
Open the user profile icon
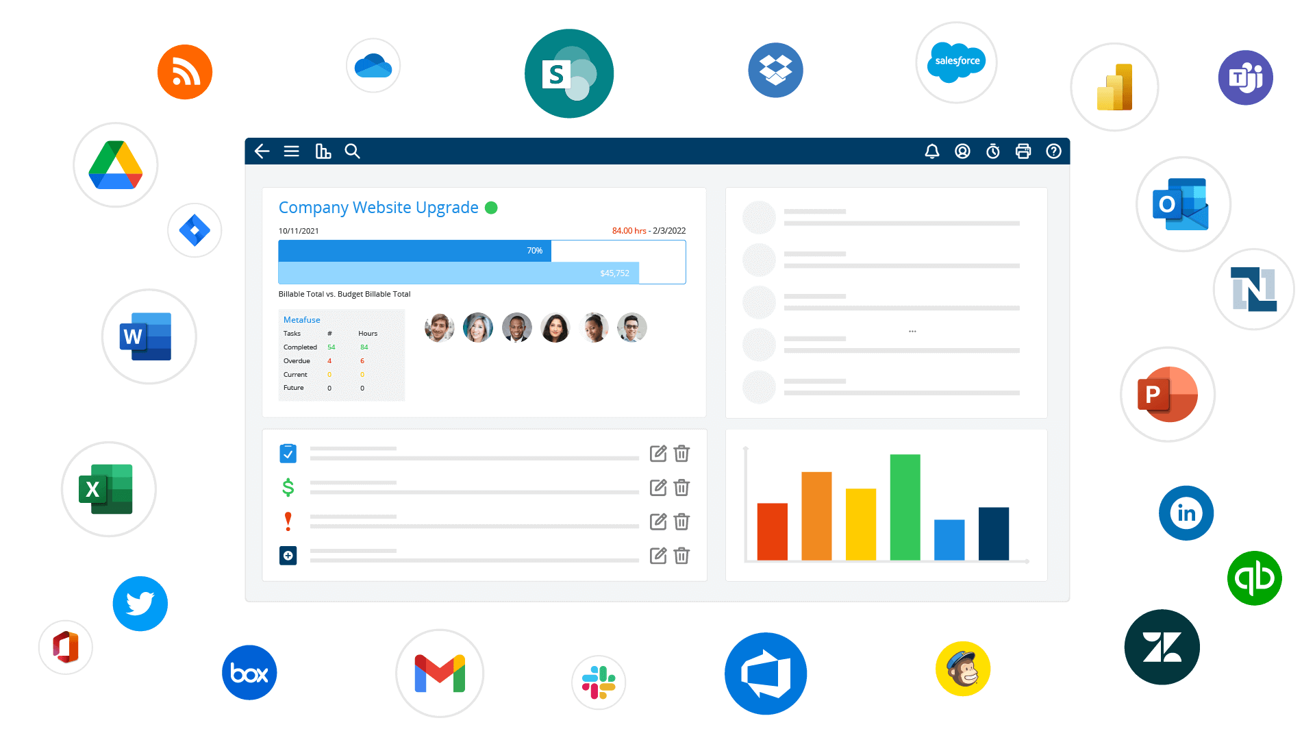coord(962,151)
